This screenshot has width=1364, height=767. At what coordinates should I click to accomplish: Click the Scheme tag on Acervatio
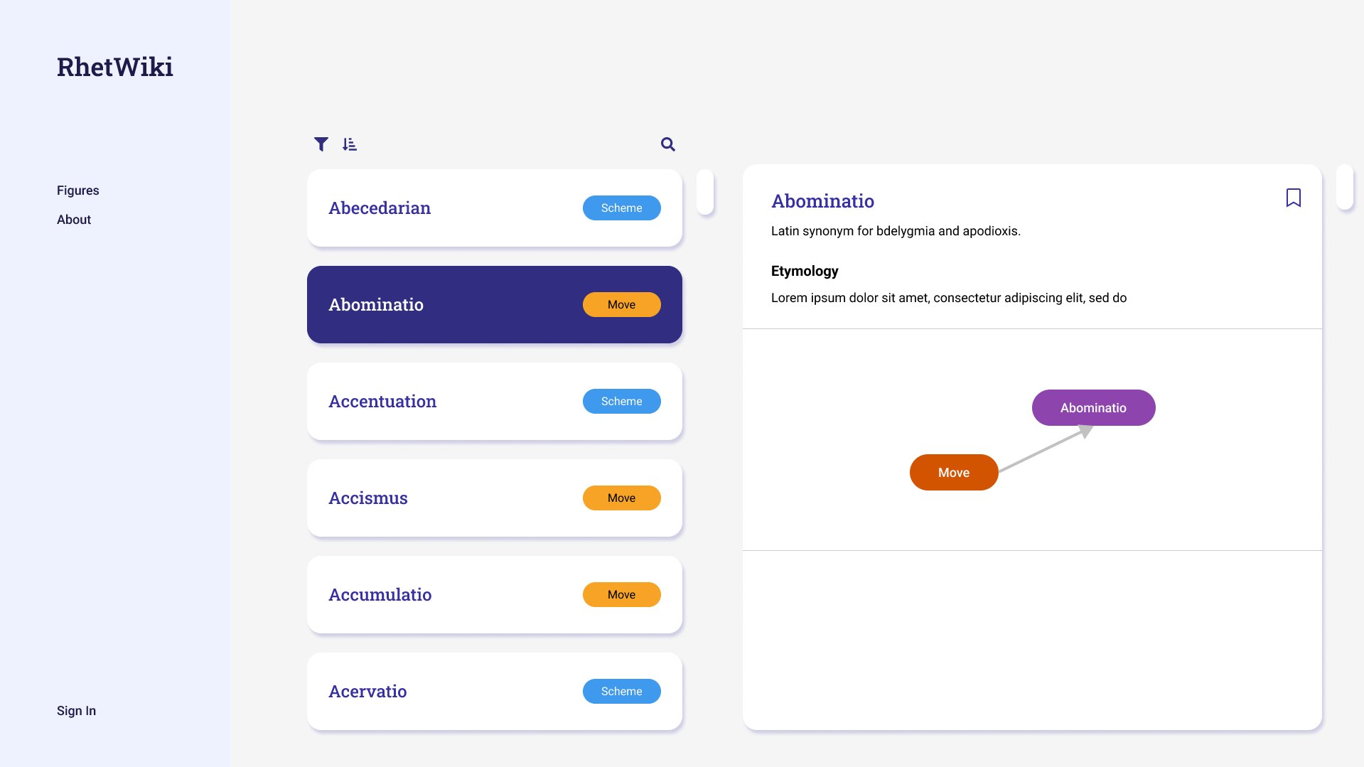tap(621, 692)
